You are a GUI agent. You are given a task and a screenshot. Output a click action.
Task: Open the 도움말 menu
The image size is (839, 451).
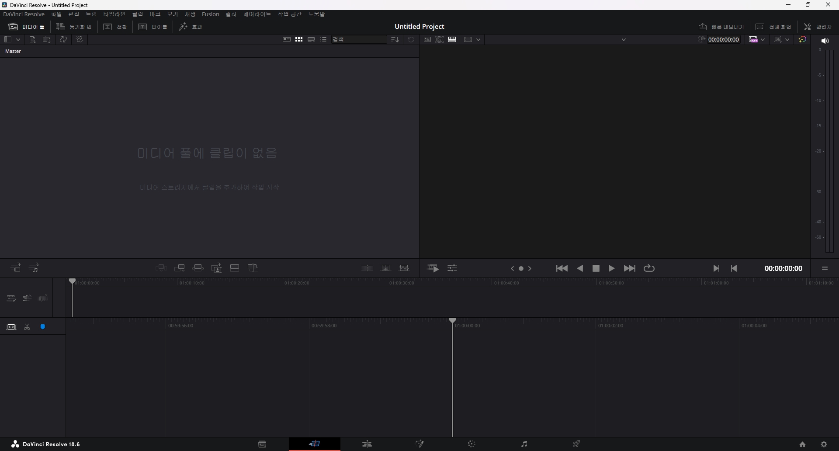tap(316, 14)
